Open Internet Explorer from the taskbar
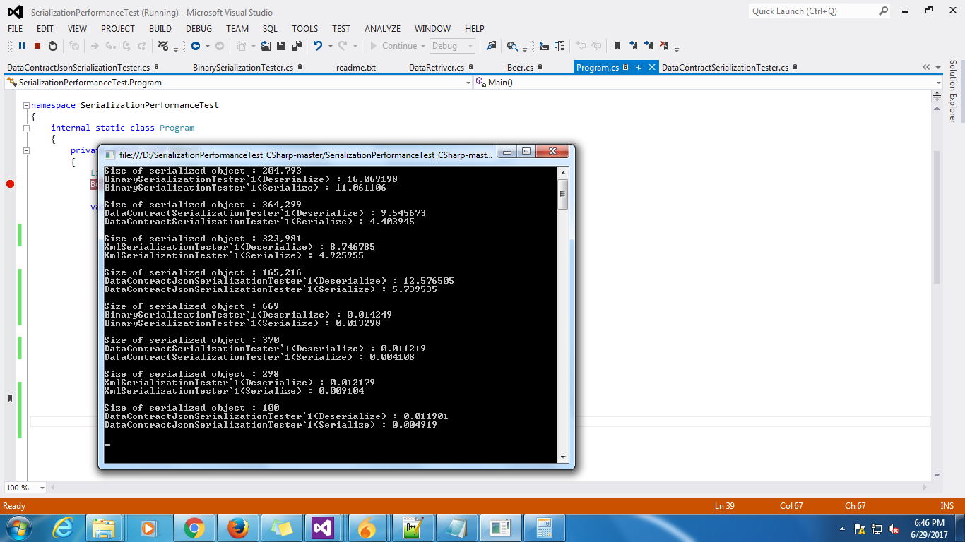Viewport: 965px width, 542px height. tap(63, 528)
